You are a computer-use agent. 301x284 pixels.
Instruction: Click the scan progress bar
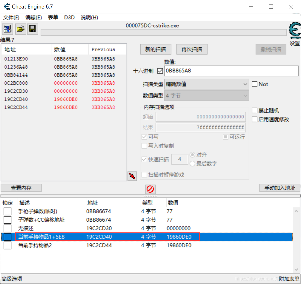(x=164, y=33)
